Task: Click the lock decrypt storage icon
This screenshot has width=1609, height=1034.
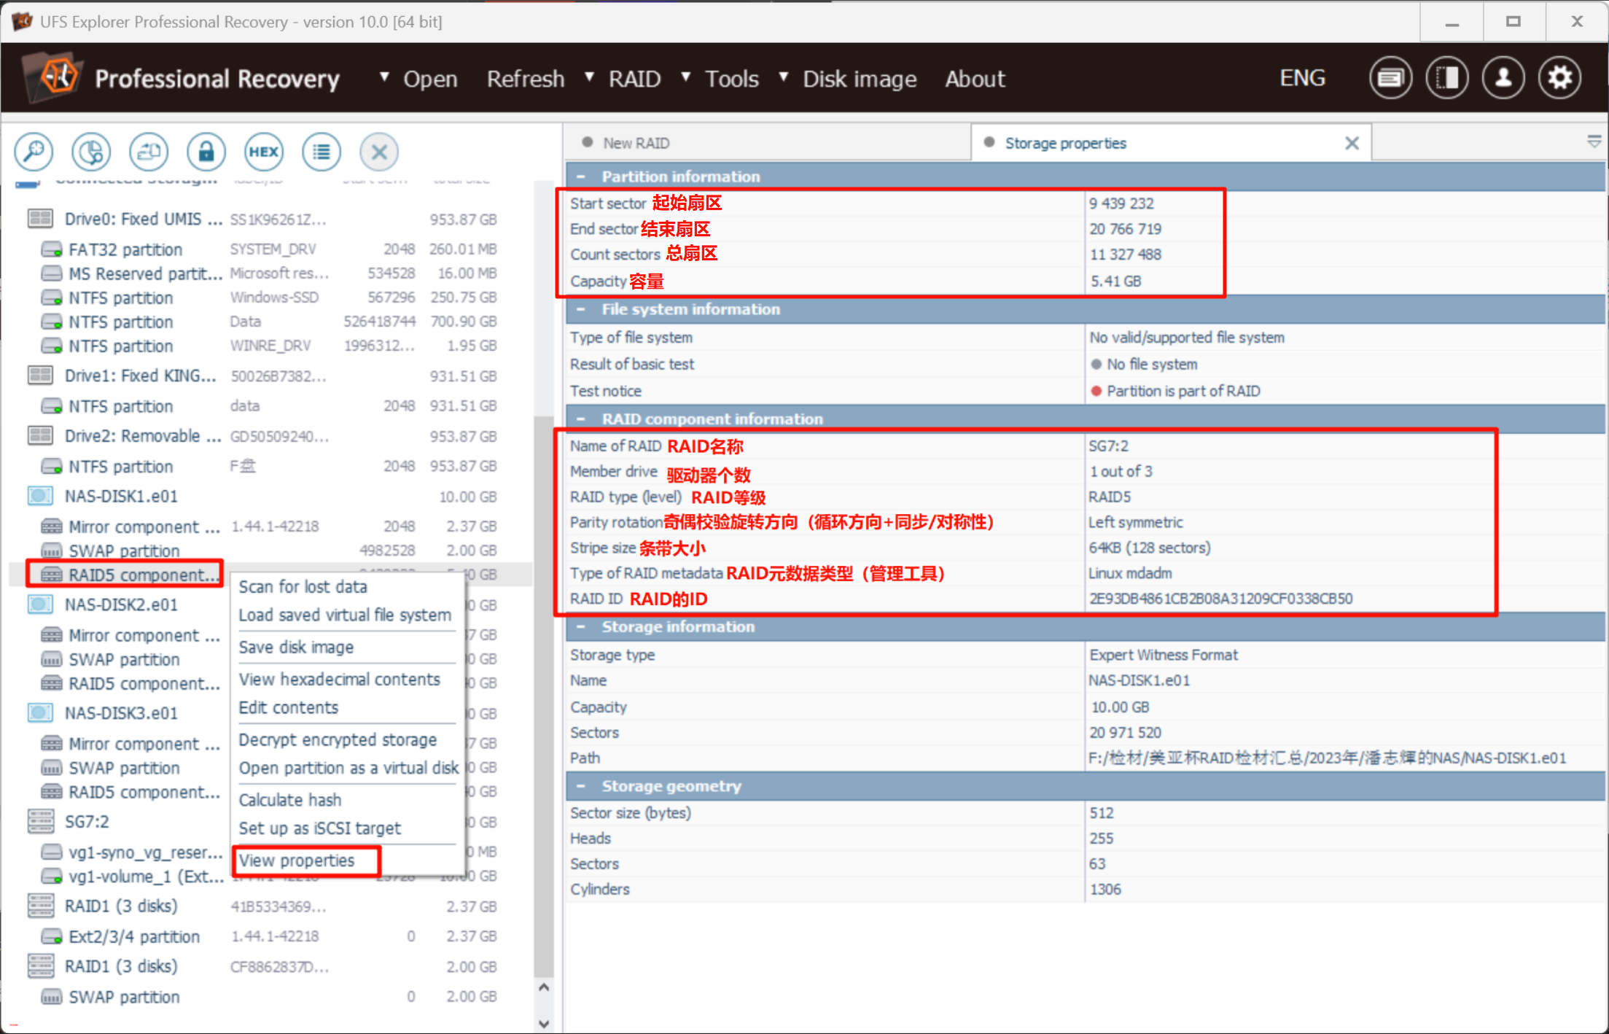Action: coord(206,152)
